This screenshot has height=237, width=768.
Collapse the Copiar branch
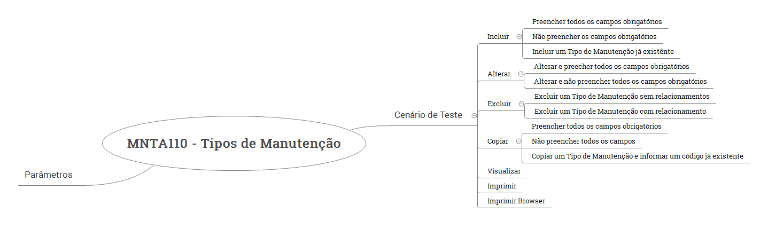(x=518, y=141)
